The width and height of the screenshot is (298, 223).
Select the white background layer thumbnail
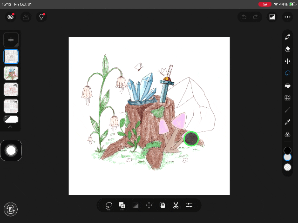[x=11, y=119]
